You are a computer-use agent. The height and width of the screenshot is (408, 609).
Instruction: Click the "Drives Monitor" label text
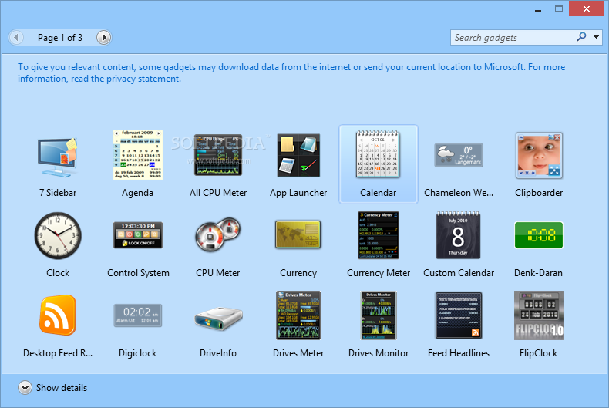[379, 352]
